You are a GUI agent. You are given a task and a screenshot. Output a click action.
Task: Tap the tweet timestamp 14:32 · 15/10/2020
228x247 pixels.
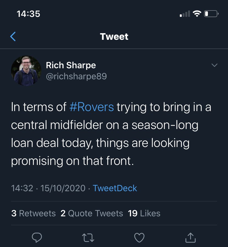click(48, 188)
